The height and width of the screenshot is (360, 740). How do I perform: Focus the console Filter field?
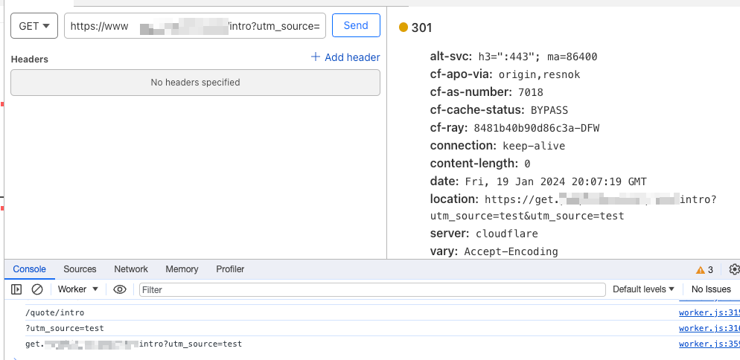coord(372,289)
